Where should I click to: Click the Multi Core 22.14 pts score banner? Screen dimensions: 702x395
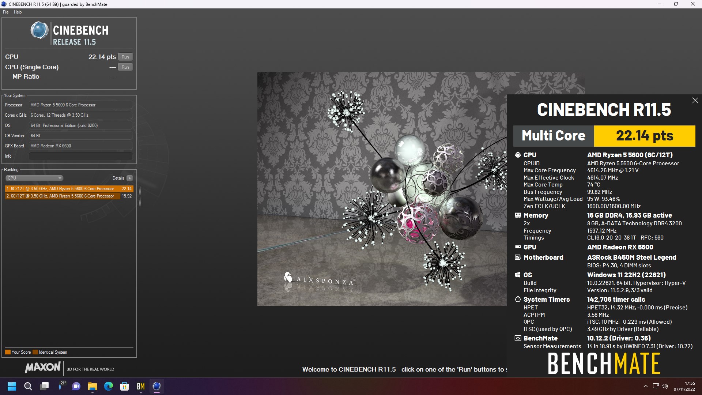tap(604, 136)
